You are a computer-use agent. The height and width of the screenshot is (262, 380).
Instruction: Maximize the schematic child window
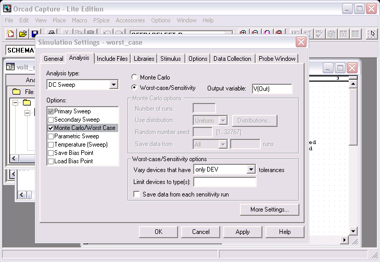click(x=340, y=68)
